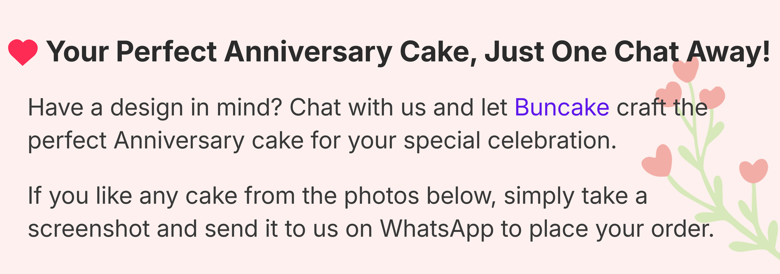
Task: Open the Buncake link
Action: click(562, 107)
